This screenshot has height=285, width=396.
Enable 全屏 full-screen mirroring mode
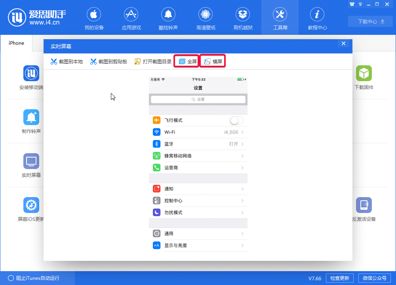pyautogui.click(x=186, y=61)
